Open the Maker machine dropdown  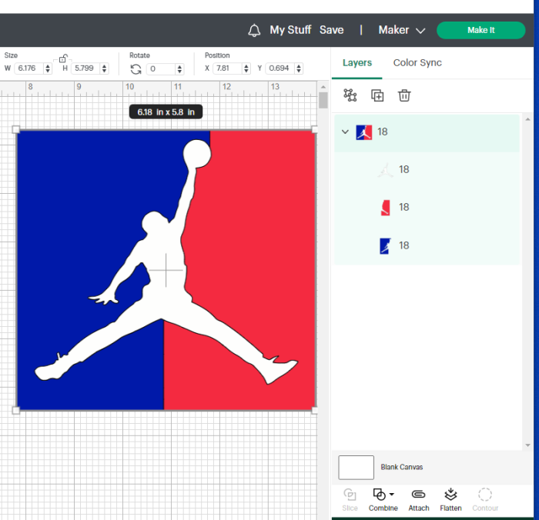click(401, 30)
